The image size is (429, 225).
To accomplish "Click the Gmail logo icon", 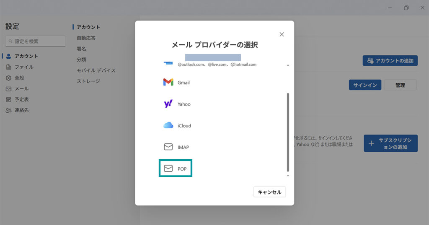I will 168,82.
